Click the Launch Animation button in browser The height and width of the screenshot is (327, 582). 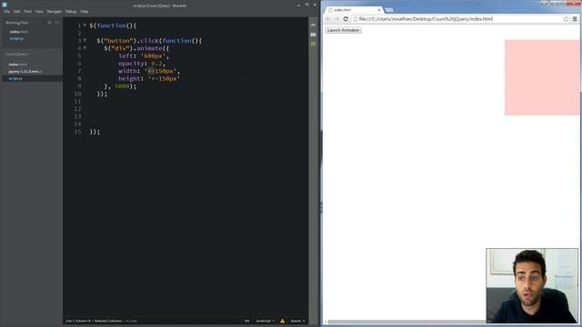tap(344, 30)
